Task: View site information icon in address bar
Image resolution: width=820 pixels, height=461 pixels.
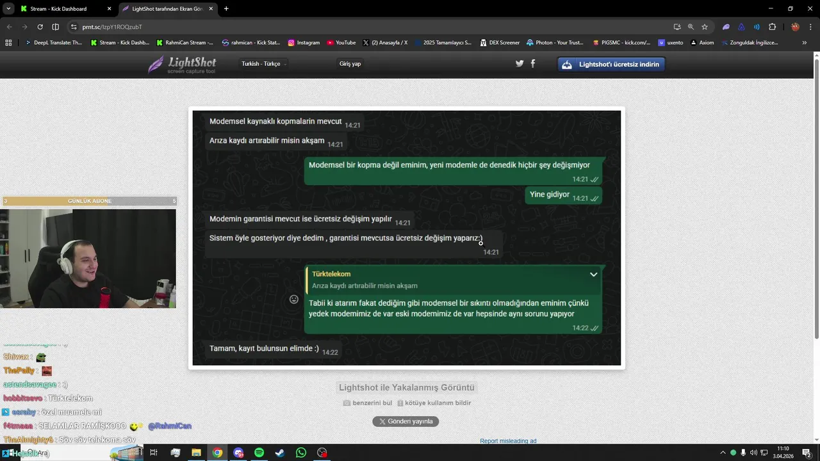Action: 74,27
